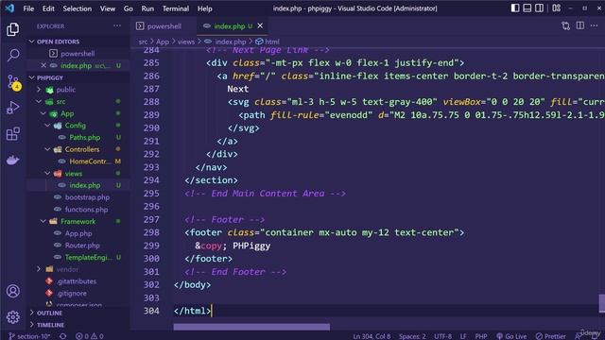Open the View menu

click(108, 8)
